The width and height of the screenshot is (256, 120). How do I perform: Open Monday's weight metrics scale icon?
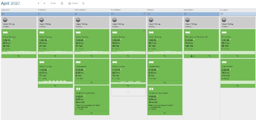coord(5,20)
